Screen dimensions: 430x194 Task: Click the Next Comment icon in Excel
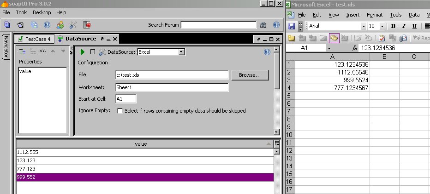click(313, 38)
